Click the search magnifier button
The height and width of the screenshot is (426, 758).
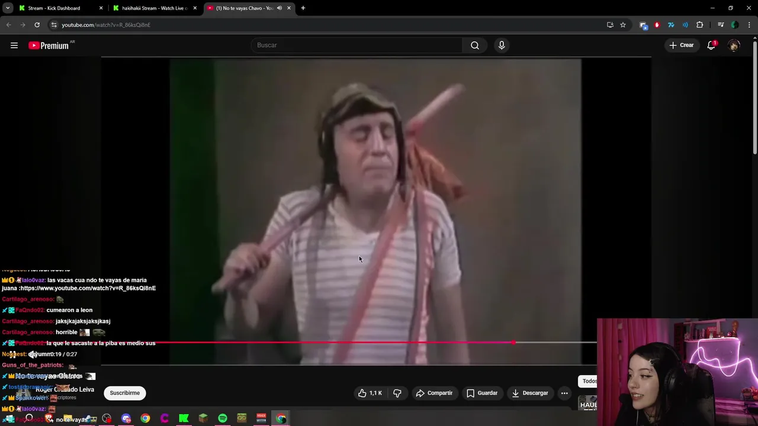(475, 45)
